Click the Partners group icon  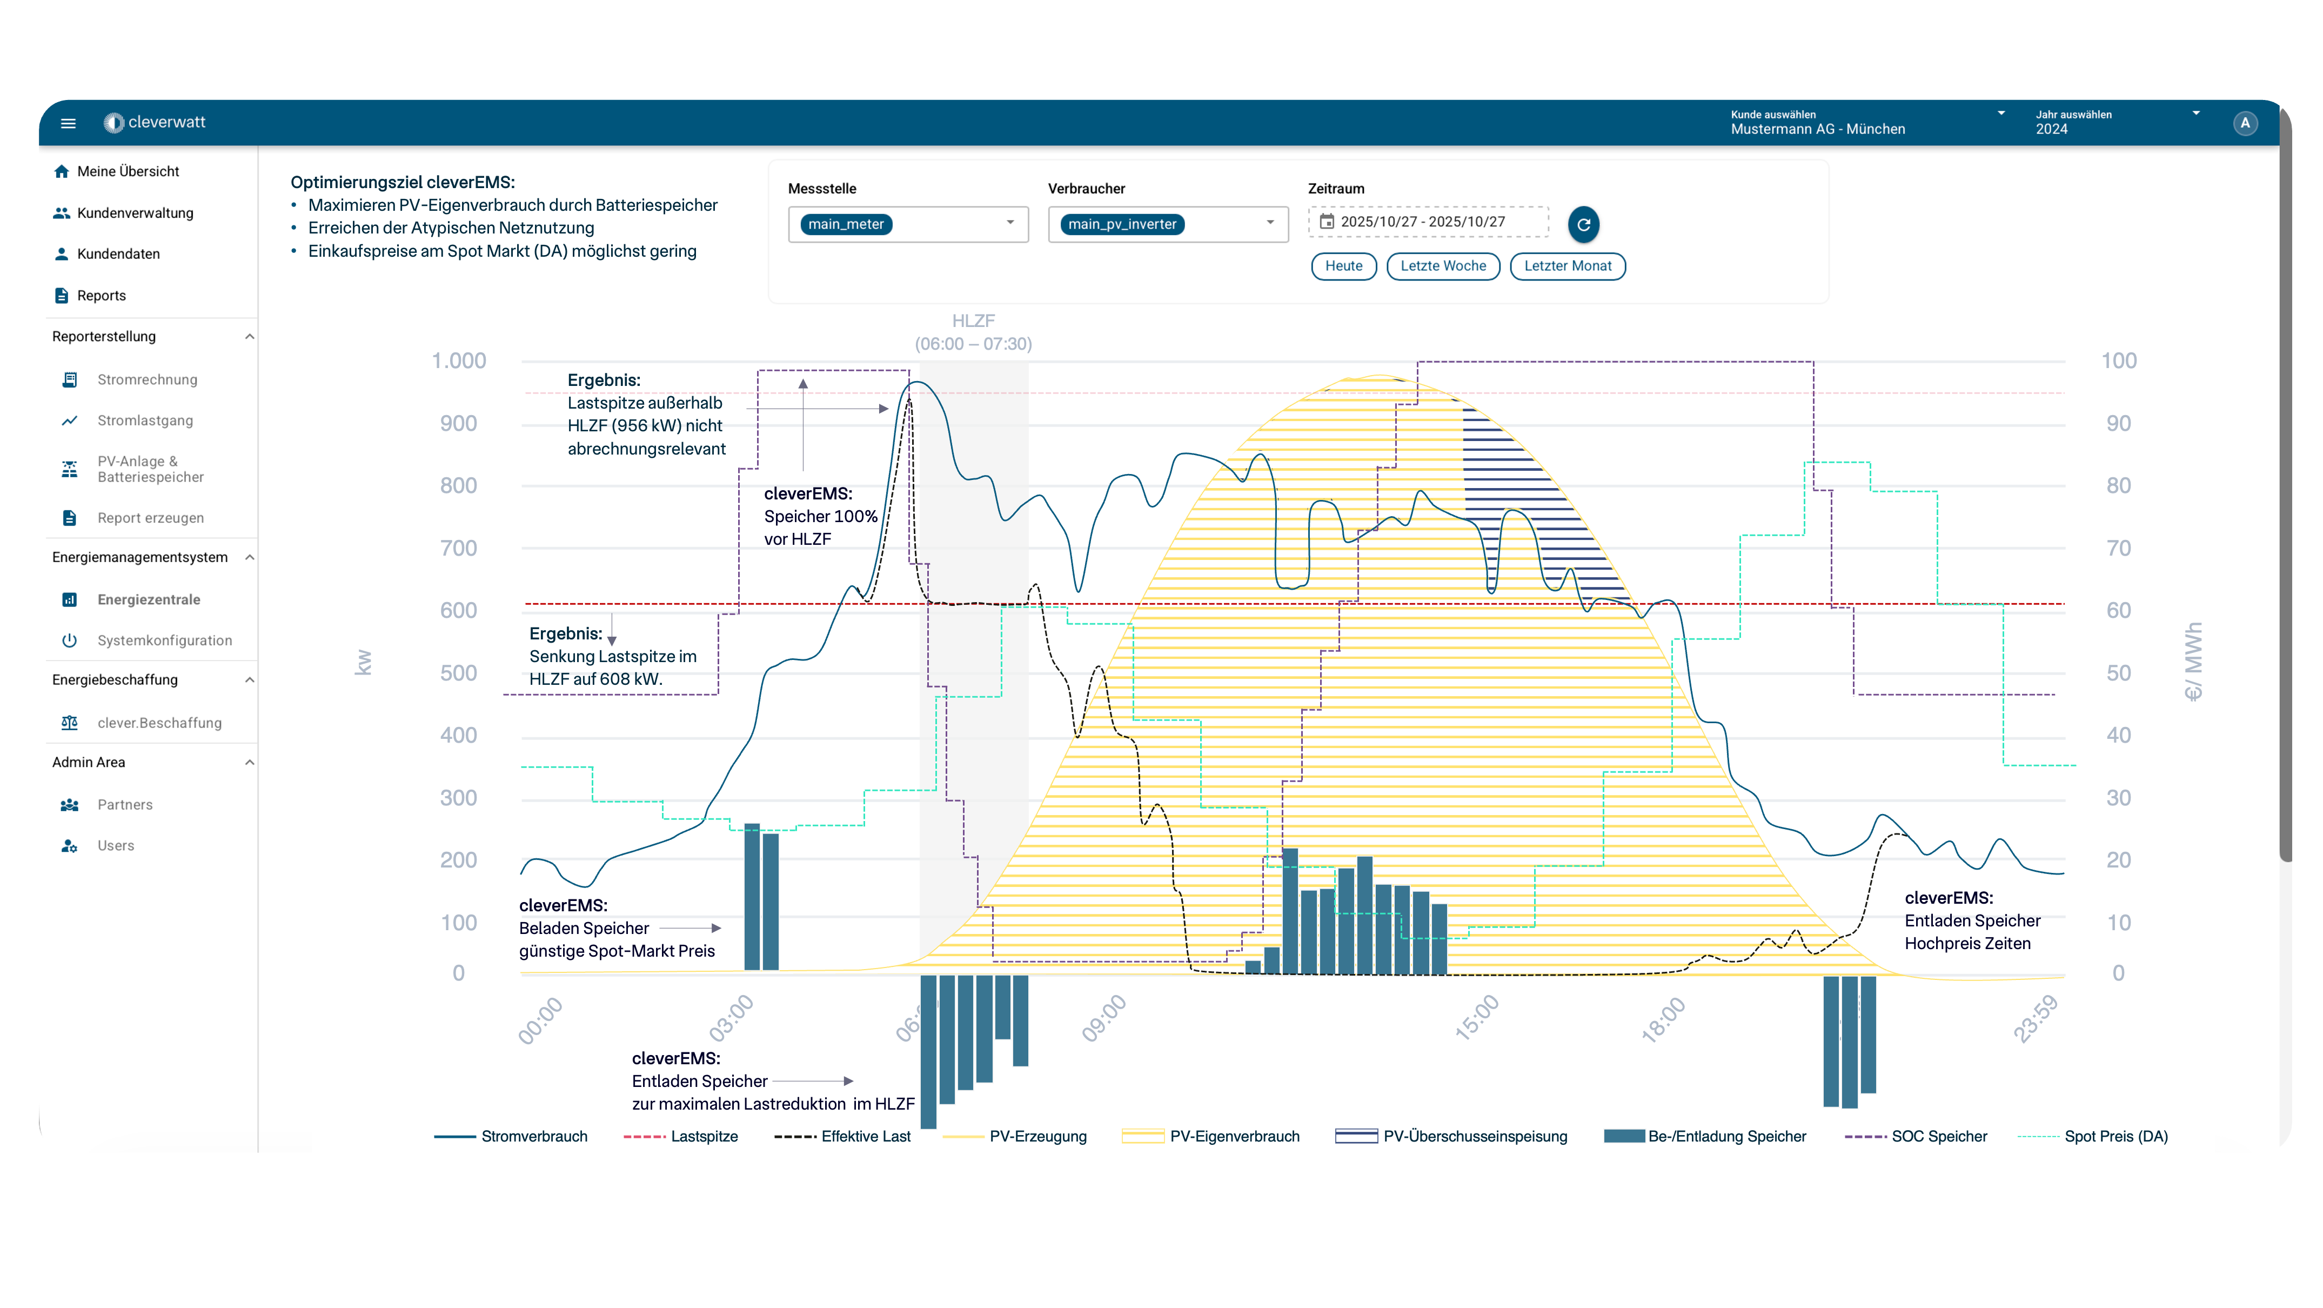click(70, 805)
